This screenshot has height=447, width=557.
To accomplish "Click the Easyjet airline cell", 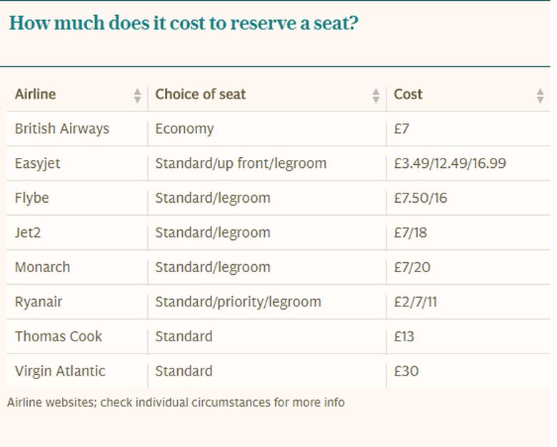I will point(38,164).
